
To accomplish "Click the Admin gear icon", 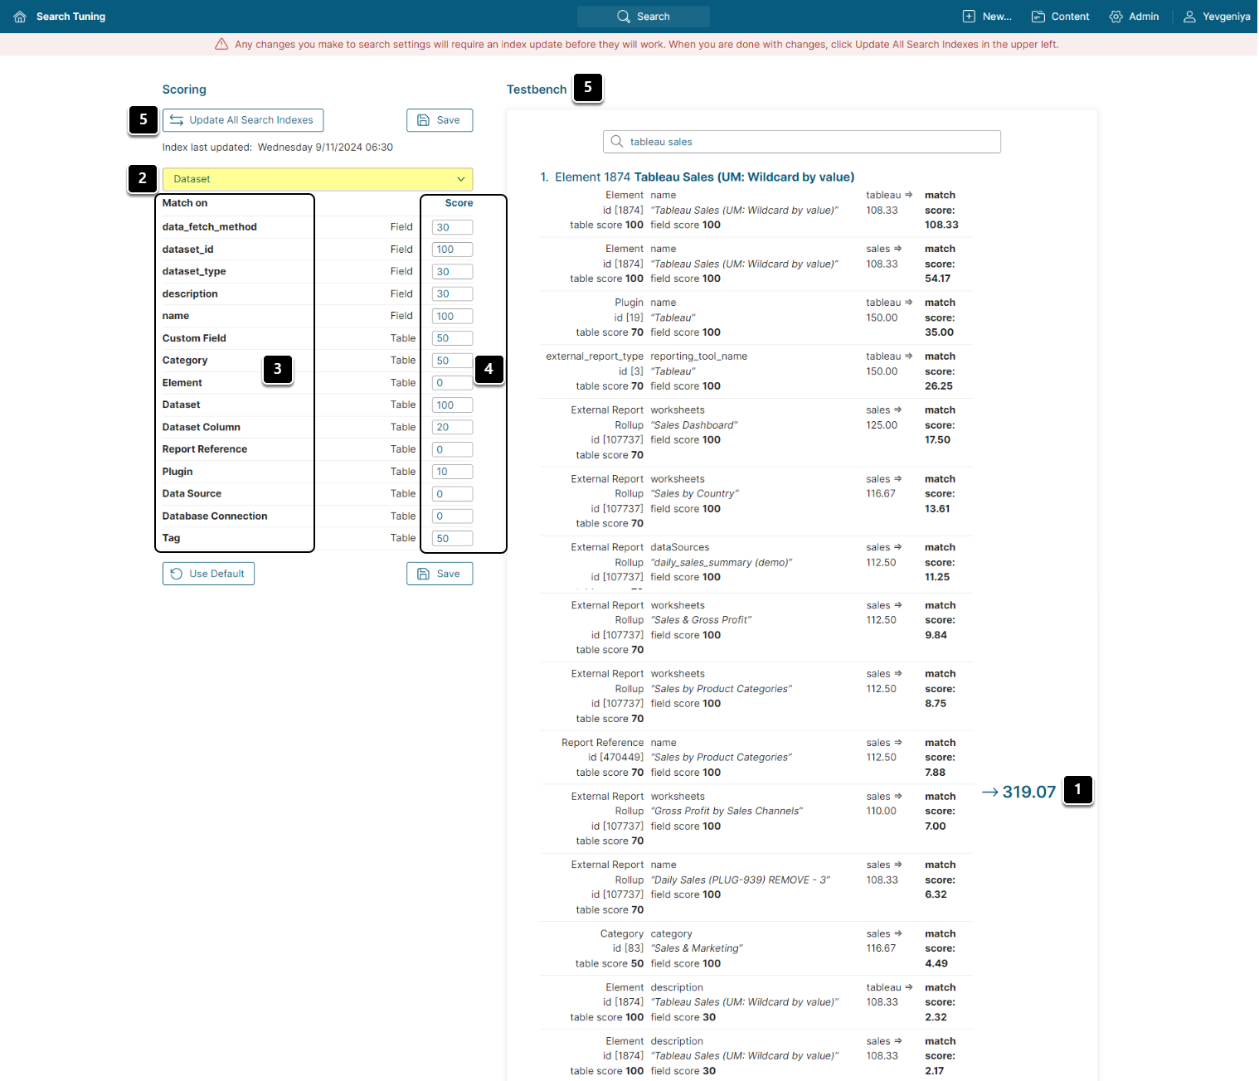I will (x=1116, y=17).
